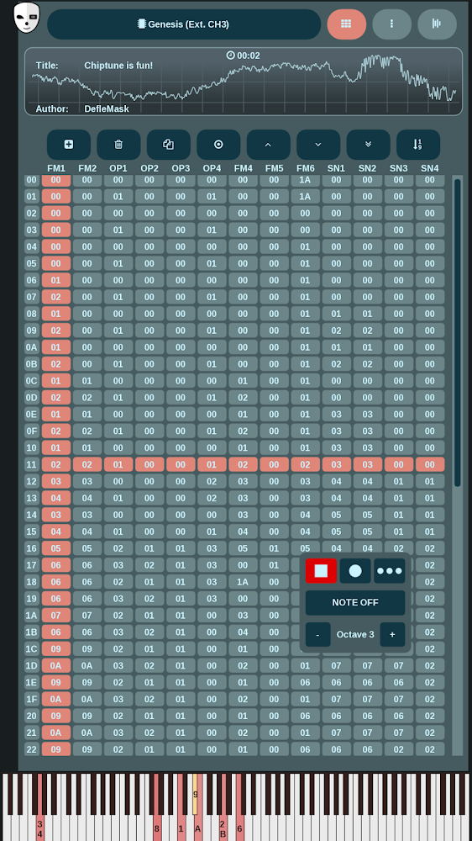Click the FM6 cell '06' in row 1E
This screenshot has width=472, height=841.
tap(306, 682)
